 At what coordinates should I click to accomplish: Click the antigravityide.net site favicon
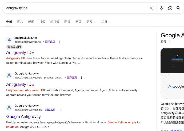point(9,40)
